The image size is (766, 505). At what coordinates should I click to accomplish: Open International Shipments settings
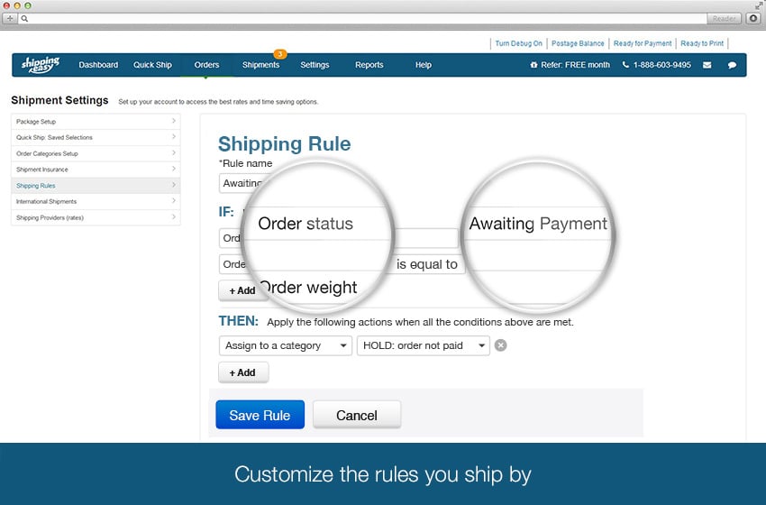pos(96,201)
